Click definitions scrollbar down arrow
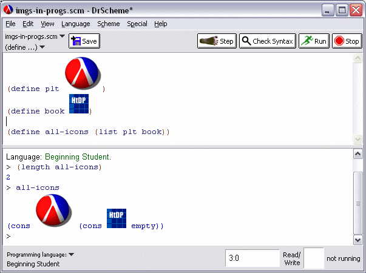 click(358, 140)
